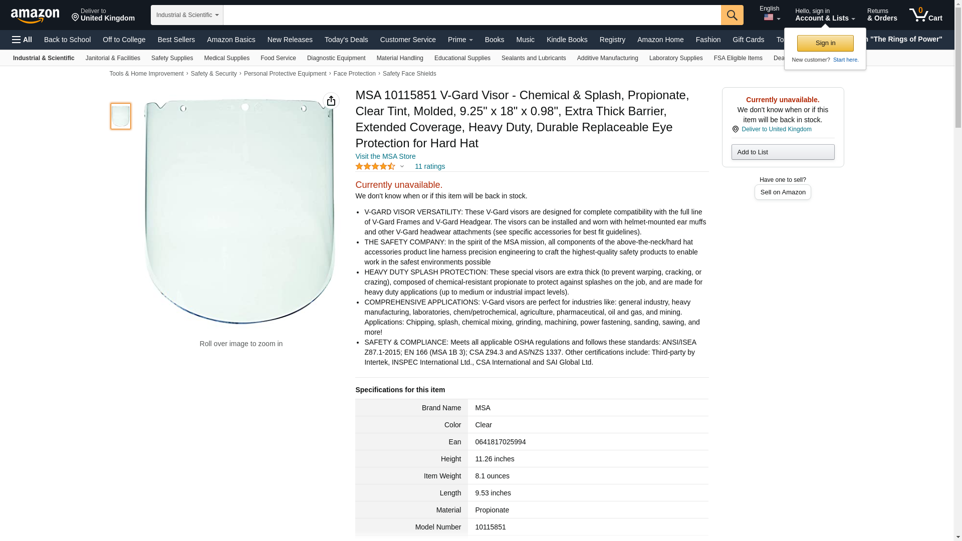The height and width of the screenshot is (541, 962).
Task: Expand the Industrial & Scientific search category dropdown
Action: (187, 15)
